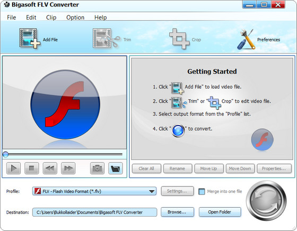Open snapshot folder icon in player
Screen dimensions: 297x231
point(116,168)
